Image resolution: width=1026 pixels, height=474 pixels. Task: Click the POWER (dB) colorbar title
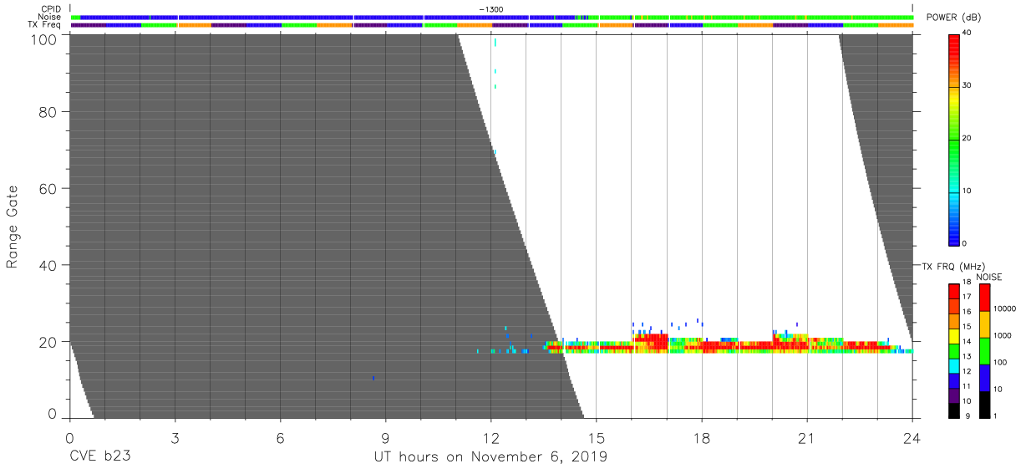pos(953,18)
